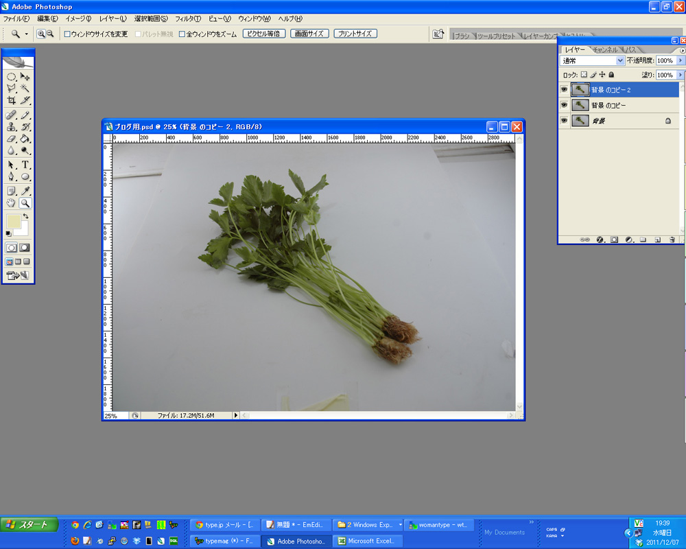Hide the 背景 のコピー layer eye

[x=564, y=105]
